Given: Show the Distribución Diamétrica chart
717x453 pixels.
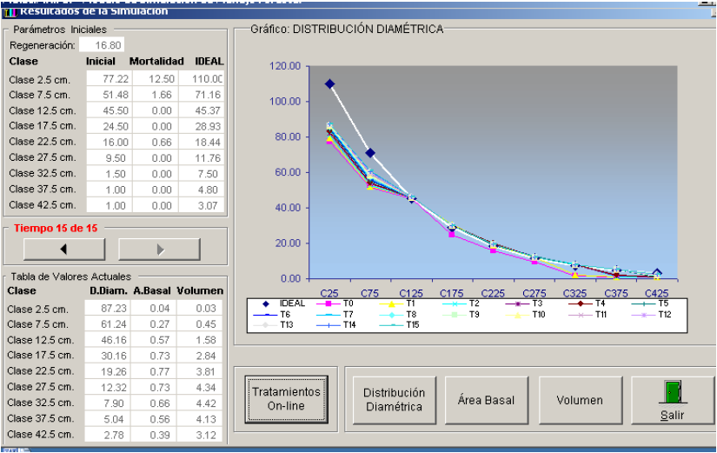Looking at the screenshot, I should [394, 400].
